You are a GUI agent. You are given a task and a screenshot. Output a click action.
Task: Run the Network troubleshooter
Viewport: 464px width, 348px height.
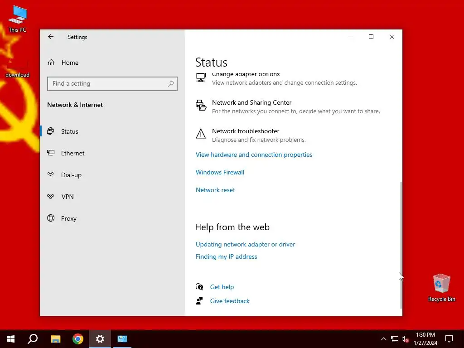point(246,131)
